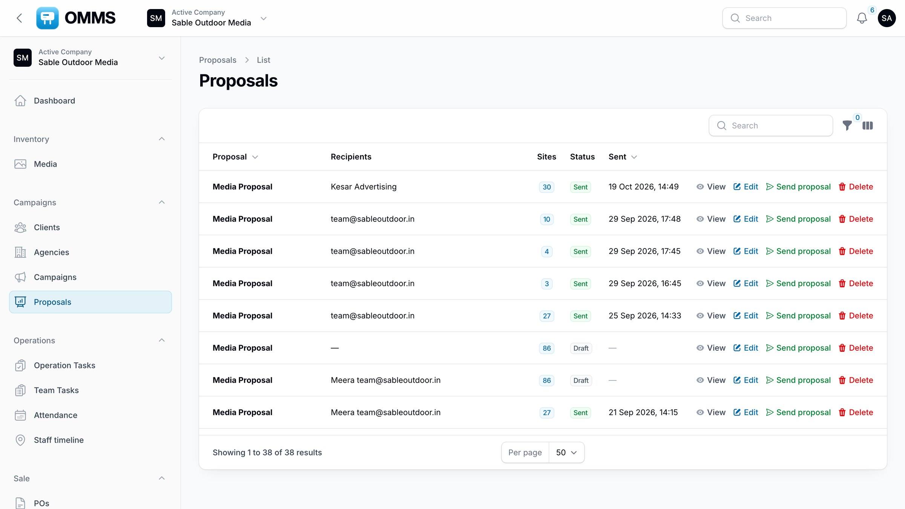
Task: Click the Clients people icon
Action: (20, 227)
